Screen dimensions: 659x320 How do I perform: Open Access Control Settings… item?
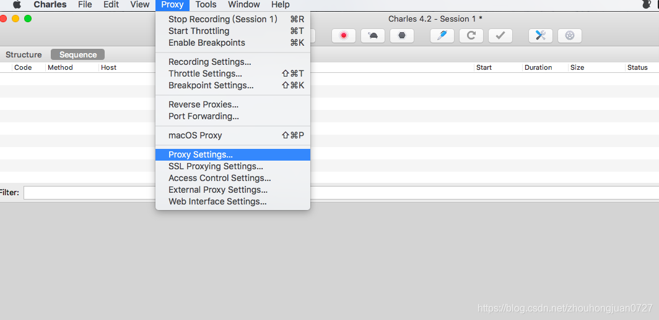pyautogui.click(x=233, y=179)
